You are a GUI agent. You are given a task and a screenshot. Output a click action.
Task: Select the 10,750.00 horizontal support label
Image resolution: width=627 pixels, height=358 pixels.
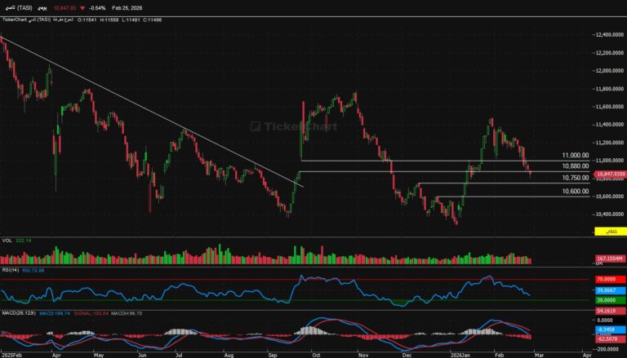[x=575, y=178]
